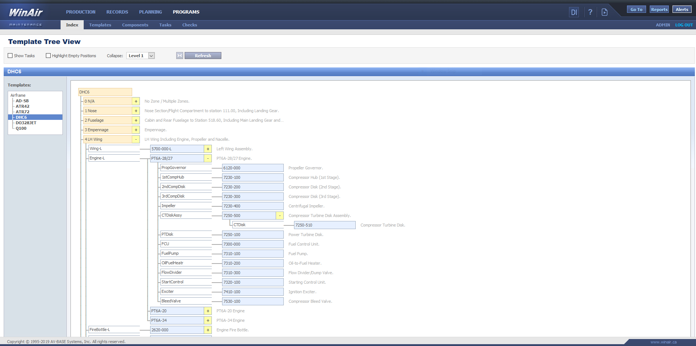Click the DHC6 root tree node

tap(105, 92)
